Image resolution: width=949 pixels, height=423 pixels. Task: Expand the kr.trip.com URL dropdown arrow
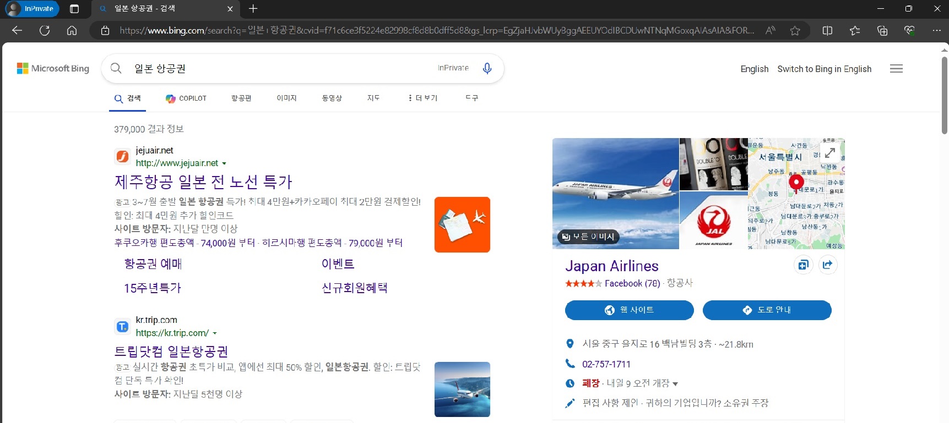click(x=215, y=333)
